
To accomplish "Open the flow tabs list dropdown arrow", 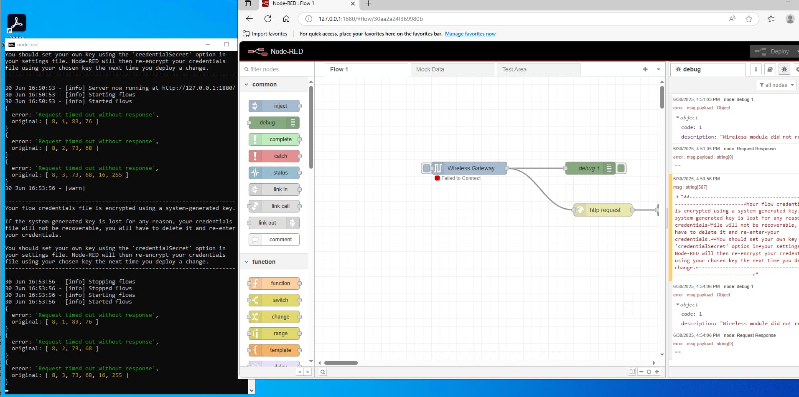I will [659, 69].
